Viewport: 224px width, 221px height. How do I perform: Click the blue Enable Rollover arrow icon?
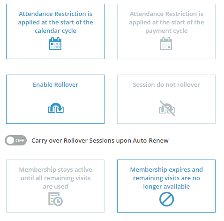56,108
